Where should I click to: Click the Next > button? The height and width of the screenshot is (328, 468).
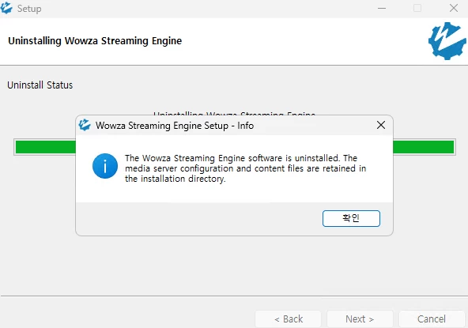click(360, 319)
